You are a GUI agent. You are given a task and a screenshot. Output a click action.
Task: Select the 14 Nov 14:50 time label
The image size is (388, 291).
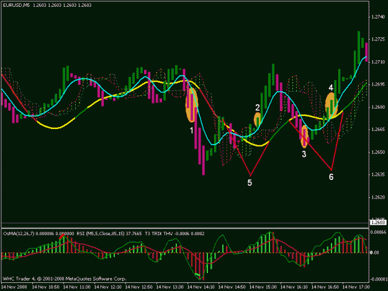point(232,287)
